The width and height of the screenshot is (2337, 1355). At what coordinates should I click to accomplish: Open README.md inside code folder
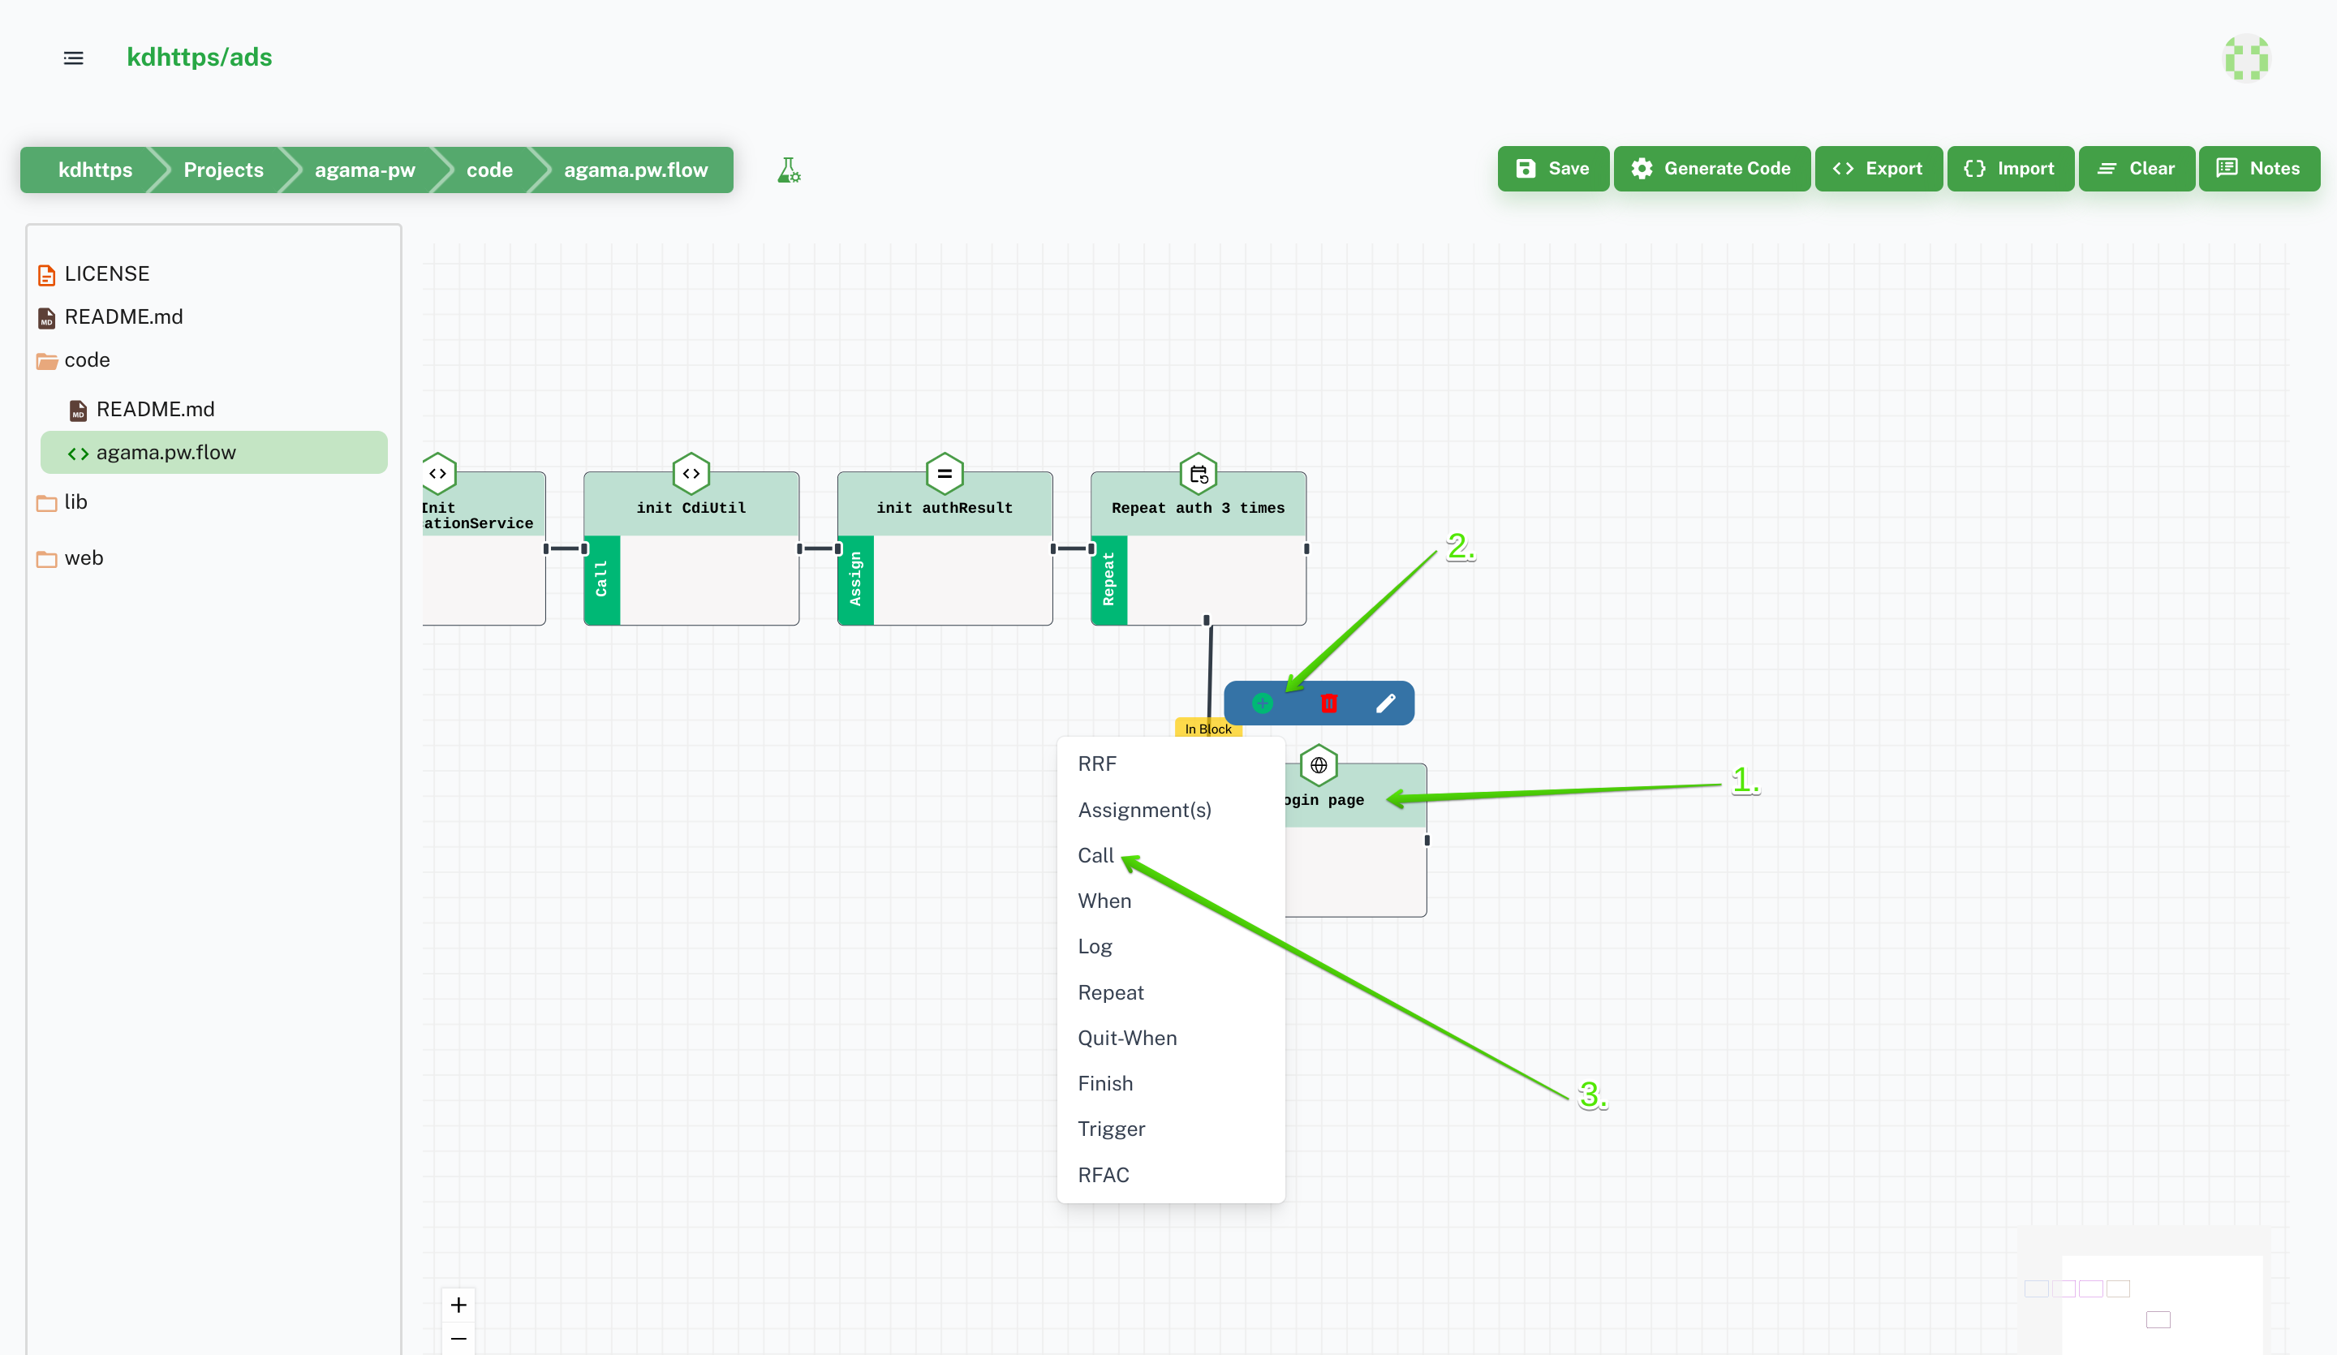(155, 409)
